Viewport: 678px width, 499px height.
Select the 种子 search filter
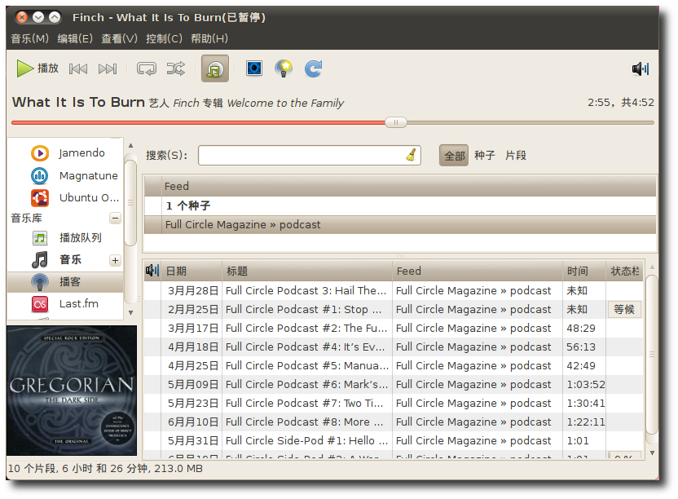pos(484,156)
